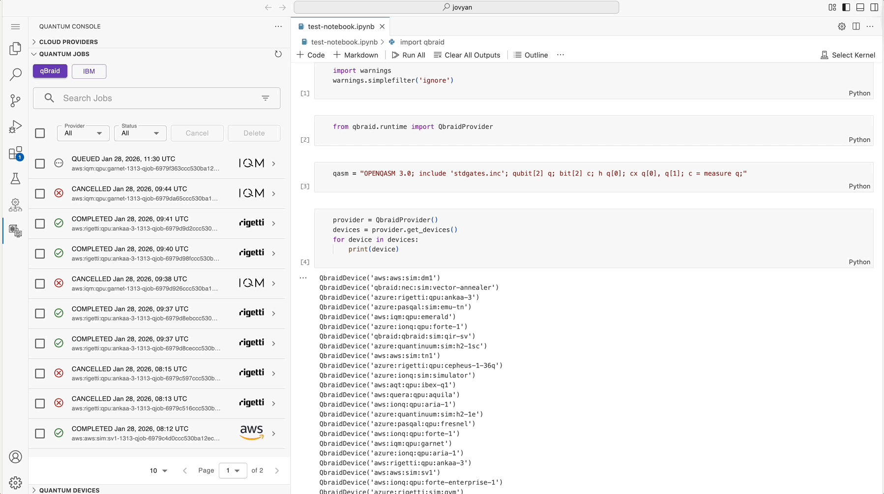Clear All Outputs in notebook

pyautogui.click(x=467, y=55)
